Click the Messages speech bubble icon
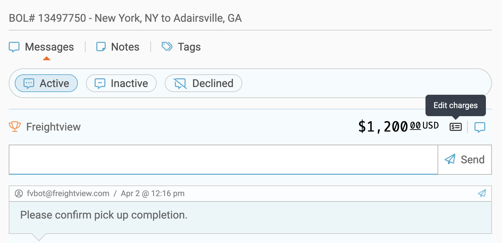502x243 pixels. coord(14,47)
